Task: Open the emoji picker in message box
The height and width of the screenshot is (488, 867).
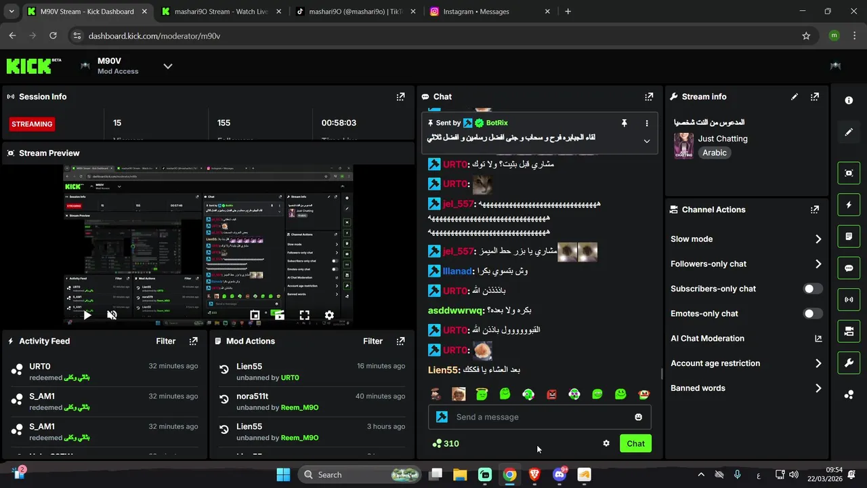Action: [x=638, y=417]
